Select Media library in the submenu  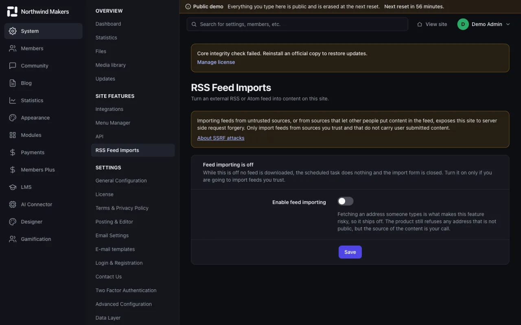point(111,65)
